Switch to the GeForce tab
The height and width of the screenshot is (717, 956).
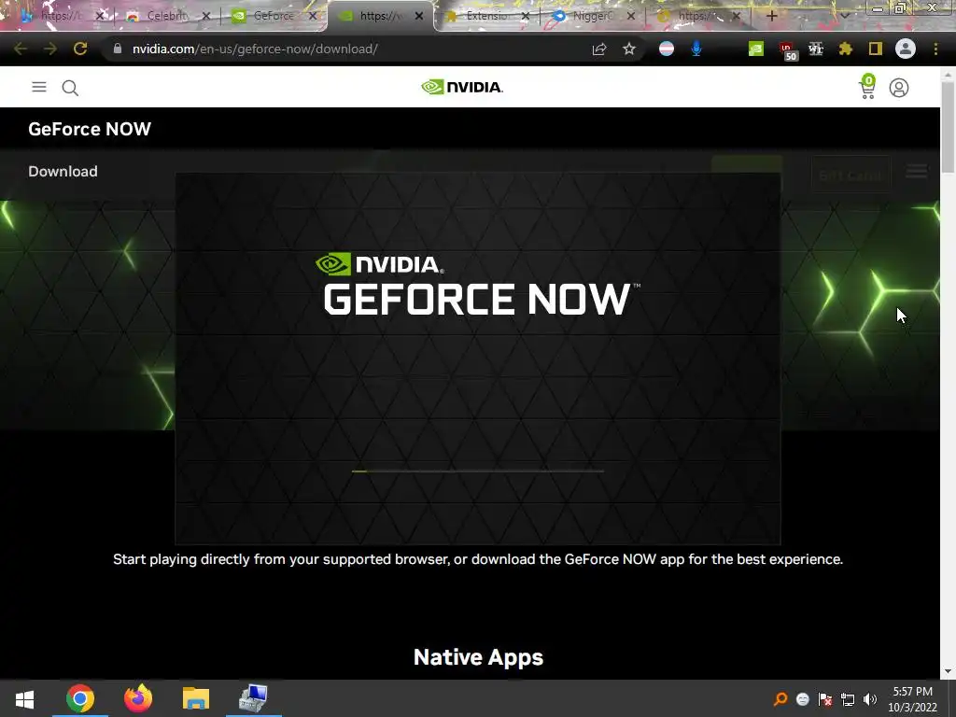(x=274, y=16)
